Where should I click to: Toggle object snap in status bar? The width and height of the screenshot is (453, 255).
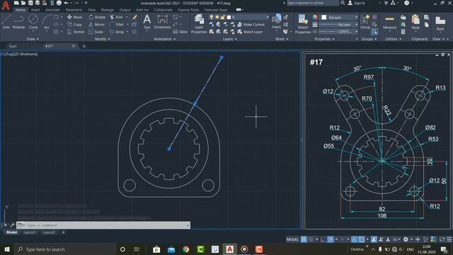(x=362, y=239)
